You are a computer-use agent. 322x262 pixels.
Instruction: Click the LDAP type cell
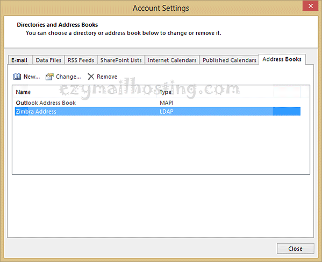click(x=167, y=112)
